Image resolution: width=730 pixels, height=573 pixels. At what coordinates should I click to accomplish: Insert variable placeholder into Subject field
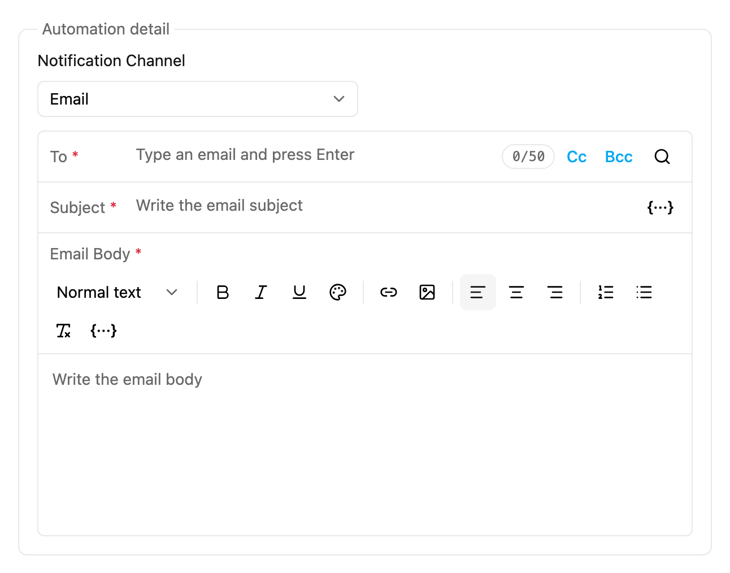pos(660,207)
